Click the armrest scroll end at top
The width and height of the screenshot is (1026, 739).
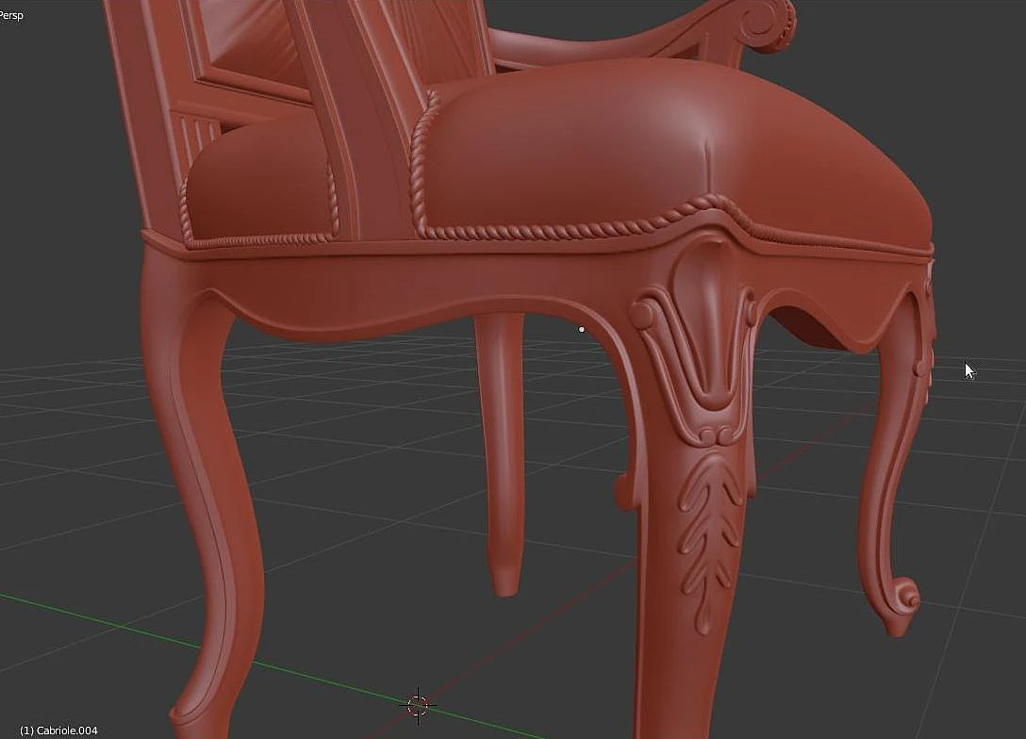point(767,23)
